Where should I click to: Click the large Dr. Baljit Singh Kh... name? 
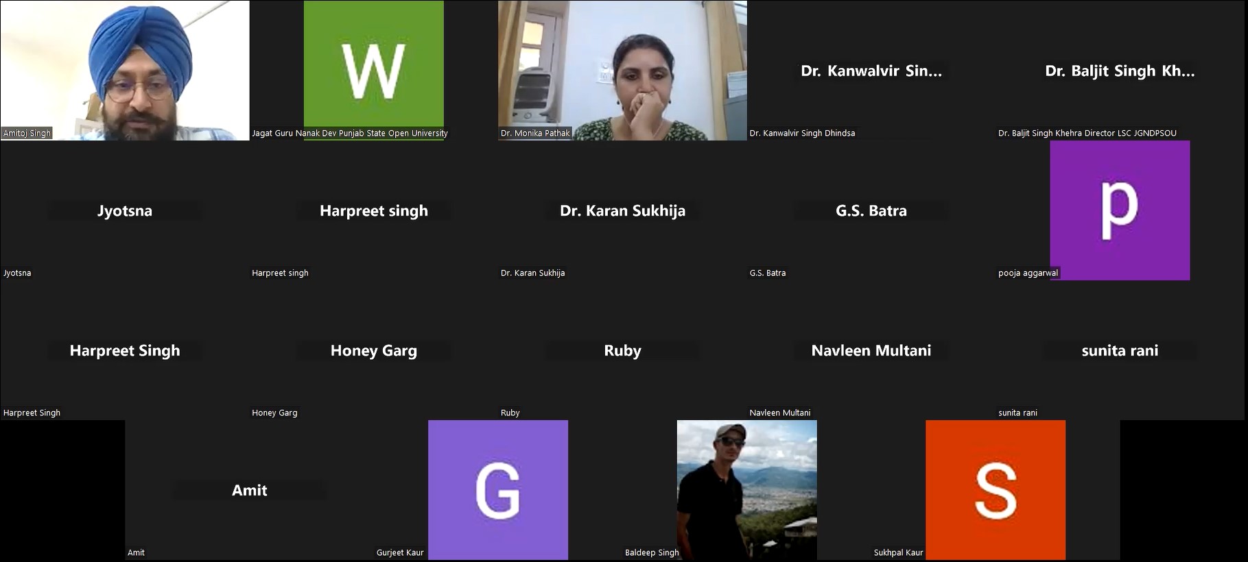[x=1120, y=71]
